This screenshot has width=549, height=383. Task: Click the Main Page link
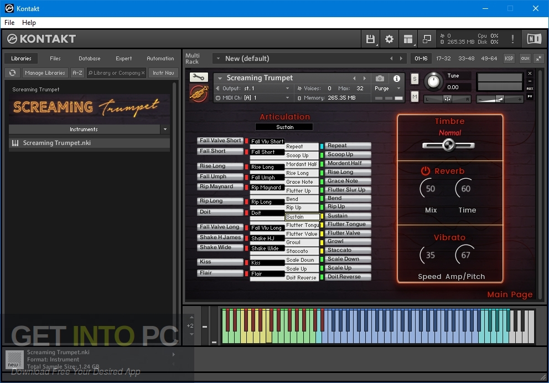[510, 294]
